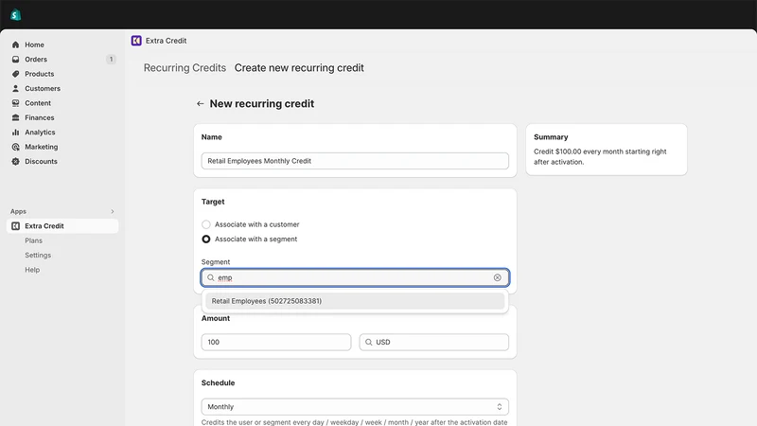Click the Extra Credit app icon in sidebar
757x426 pixels.
[15, 226]
